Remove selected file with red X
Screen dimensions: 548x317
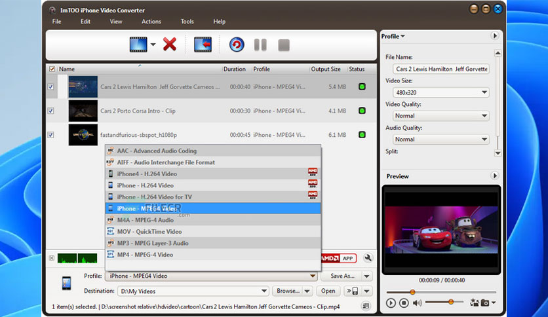click(170, 45)
